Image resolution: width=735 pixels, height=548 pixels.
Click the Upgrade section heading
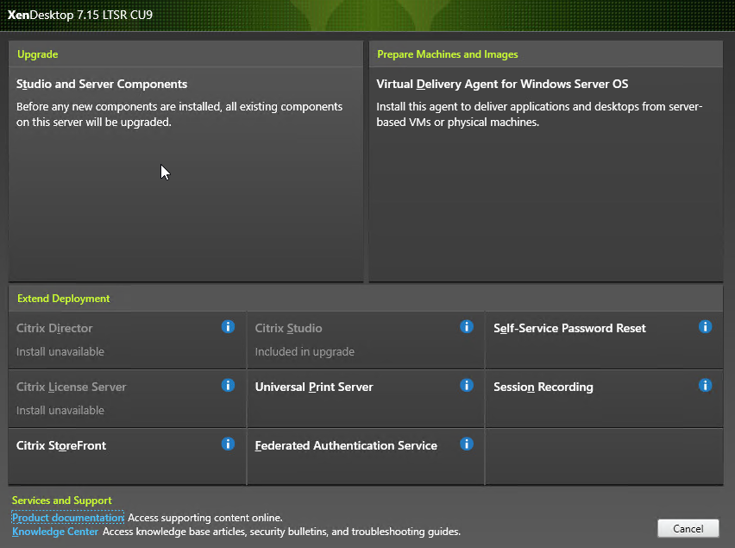click(37, 54)
